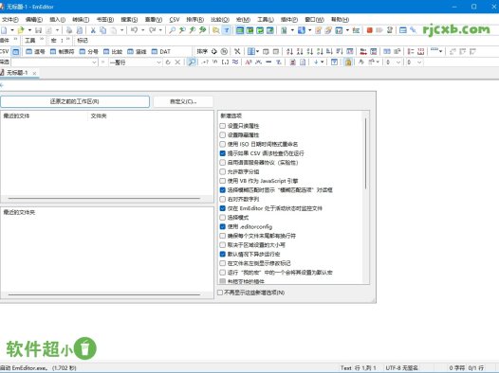Check the 不再显示这些新增选项(N) checkbox
499x373 pixels.
point(220,293)
